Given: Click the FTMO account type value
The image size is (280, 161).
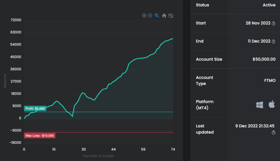Looking at the screenshot, I should click(269, 81).
